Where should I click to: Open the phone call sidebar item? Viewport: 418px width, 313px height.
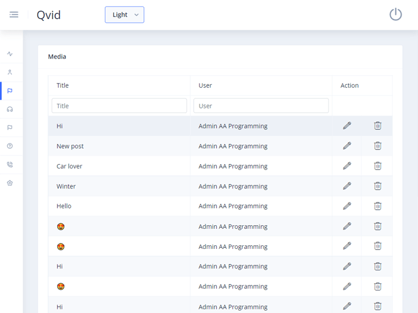click(10, 165)
